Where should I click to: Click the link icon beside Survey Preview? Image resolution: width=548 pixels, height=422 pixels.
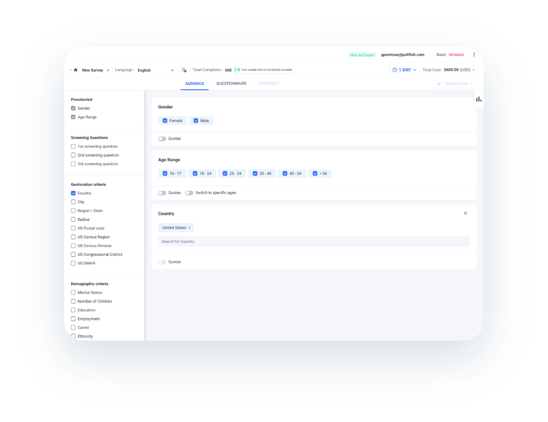(439, 84)
